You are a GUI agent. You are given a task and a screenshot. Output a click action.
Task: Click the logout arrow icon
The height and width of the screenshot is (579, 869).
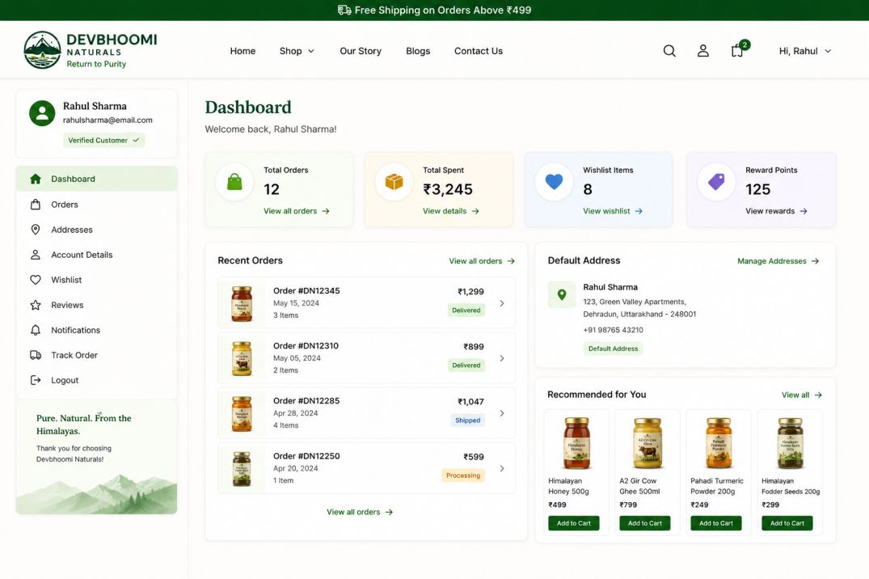[36, 380]
